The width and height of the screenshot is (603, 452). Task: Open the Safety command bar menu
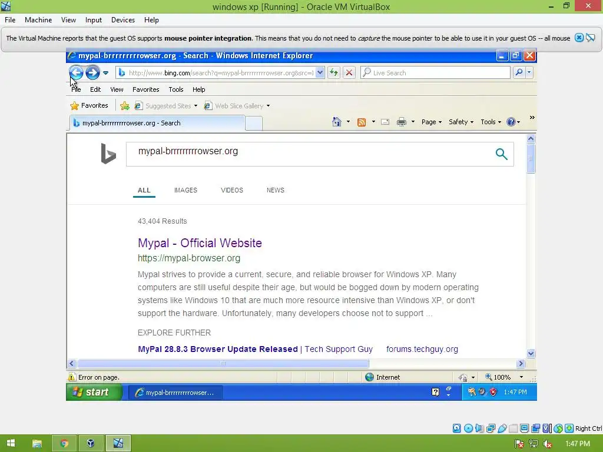460,122
